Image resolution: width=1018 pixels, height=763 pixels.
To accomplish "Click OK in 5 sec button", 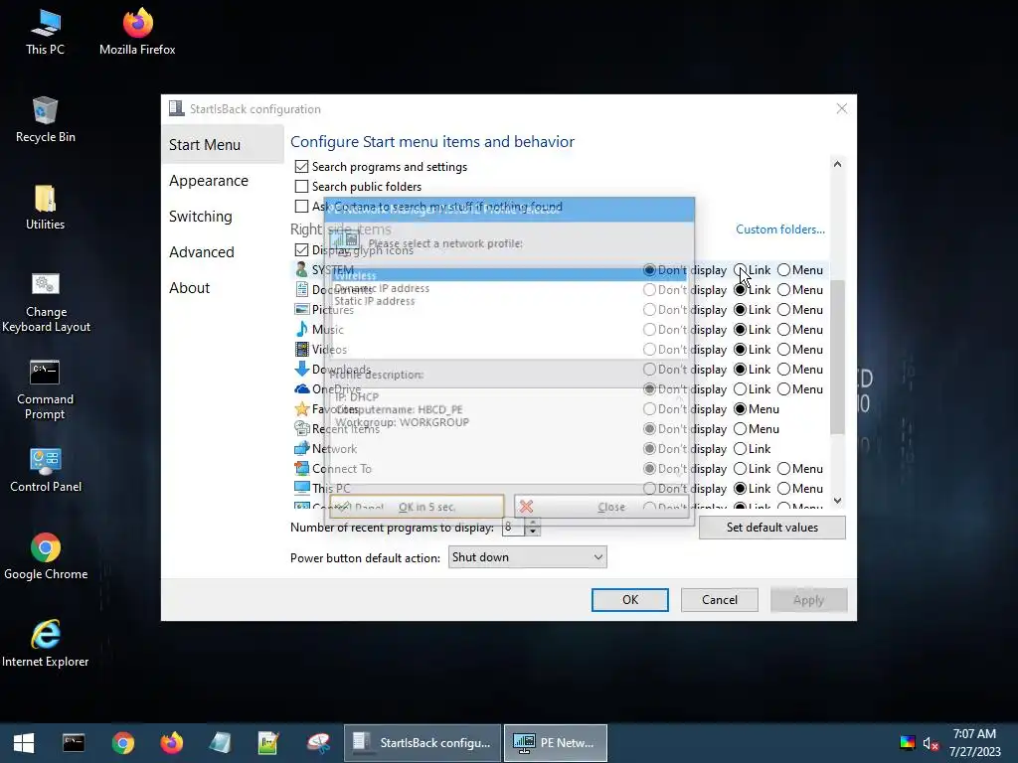I will [417, 507].
